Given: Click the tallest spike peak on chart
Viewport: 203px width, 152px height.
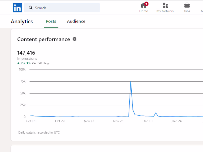Looking at the screenshot, I should click(x=131, y=82).
